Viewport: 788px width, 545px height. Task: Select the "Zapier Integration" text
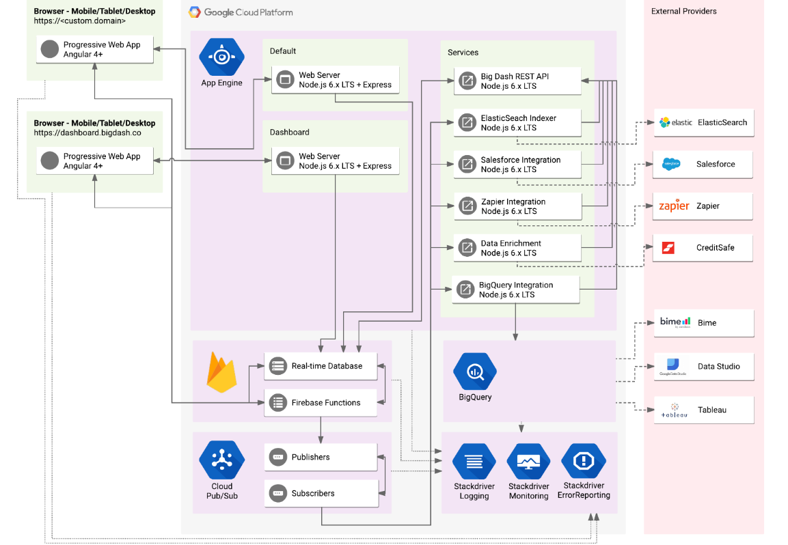(513, 201)
